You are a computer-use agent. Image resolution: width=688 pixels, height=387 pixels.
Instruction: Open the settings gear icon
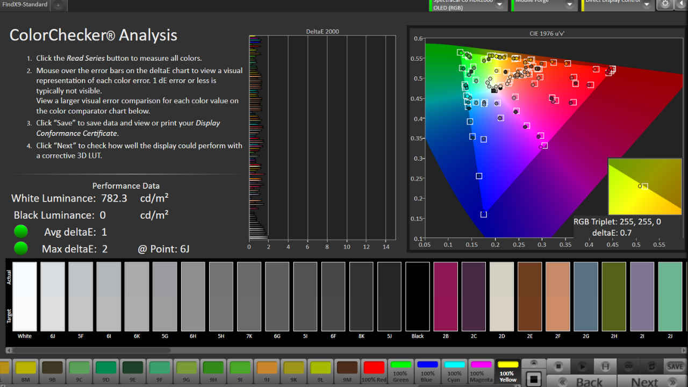[x=665, y=4]
